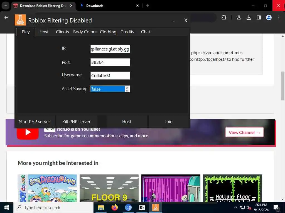285x213 pixels.
Task: Click the More you might be interested in heading
Action: (58, 163)
